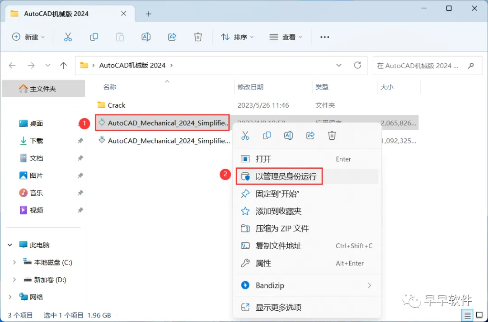
Task: Expand breadcrumb chevron after AutoCAD机械版 2024
Action: pyautogui.click(x=172, y=66)
